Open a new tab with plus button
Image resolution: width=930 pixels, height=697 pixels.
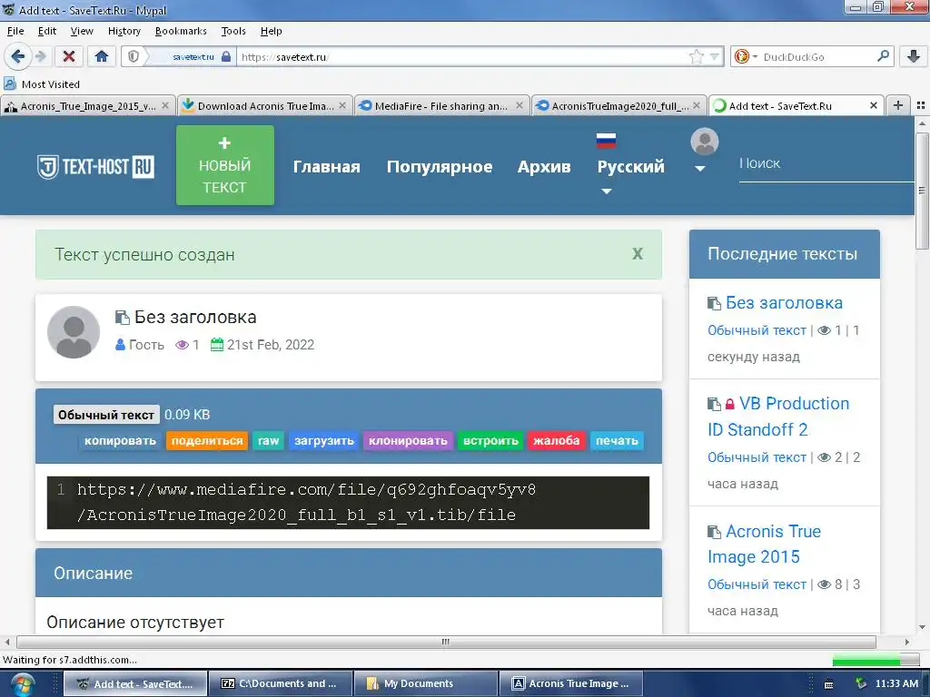(898, 105)
